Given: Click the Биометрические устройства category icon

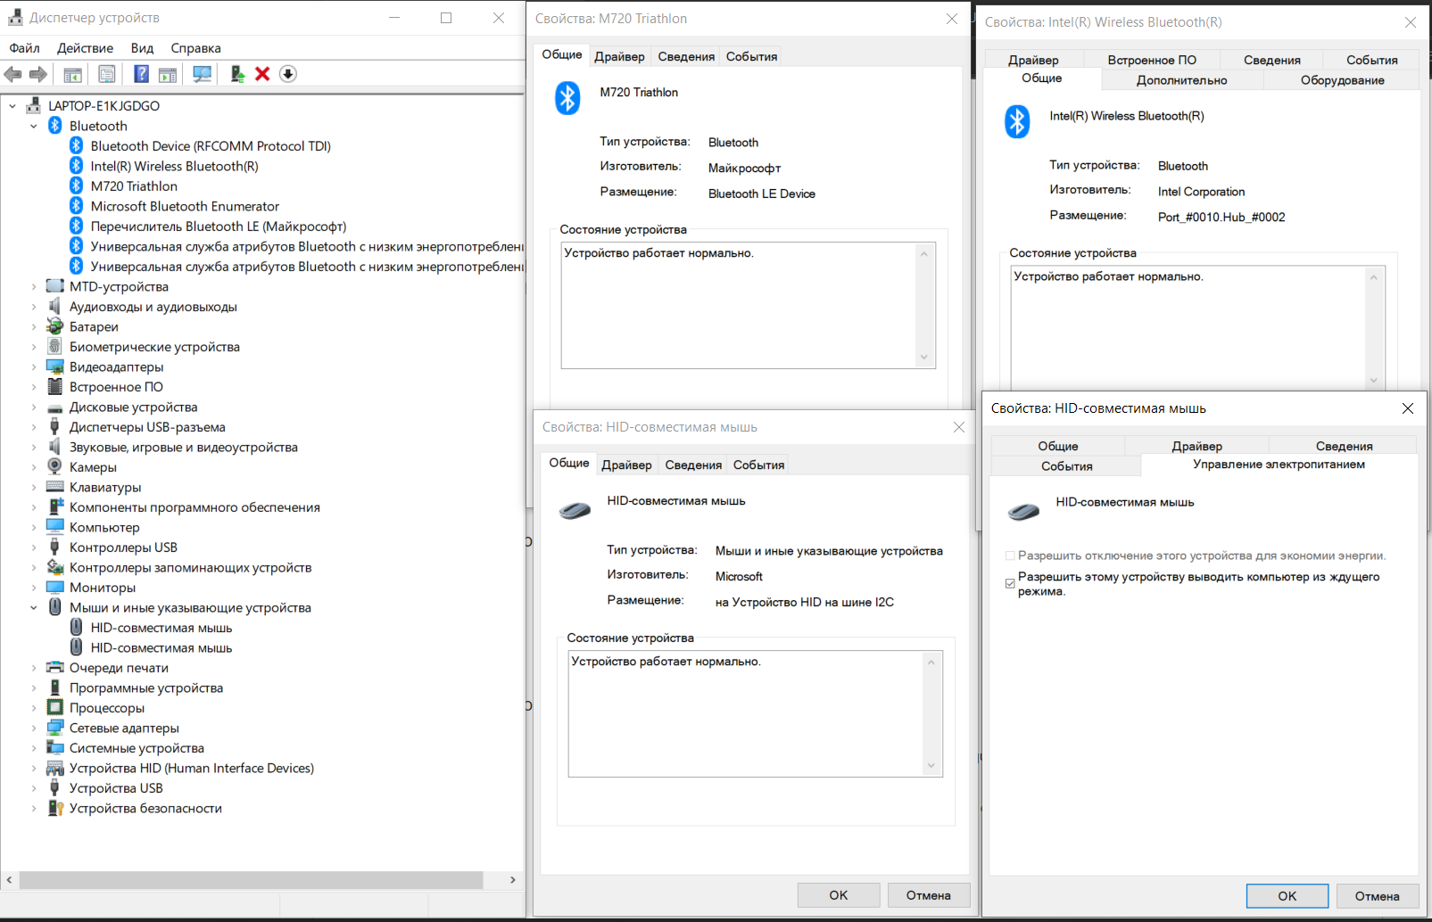Looking at the screenshot, I should pyautogui.click(x=55, y=346).
